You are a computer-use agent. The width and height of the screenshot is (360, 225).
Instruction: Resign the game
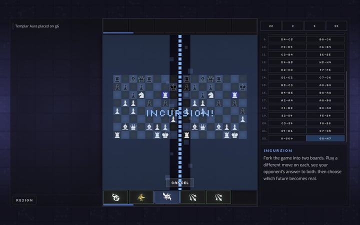click(x=24, y=200)
